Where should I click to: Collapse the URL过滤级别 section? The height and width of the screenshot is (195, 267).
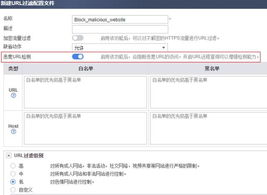(9, 155)
